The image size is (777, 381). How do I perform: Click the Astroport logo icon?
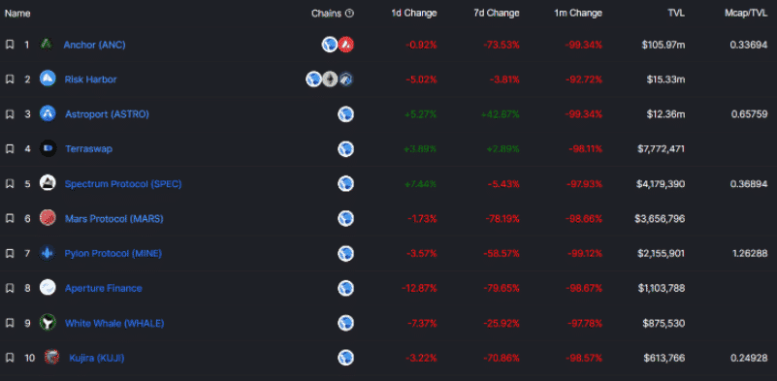click(48, 113)
